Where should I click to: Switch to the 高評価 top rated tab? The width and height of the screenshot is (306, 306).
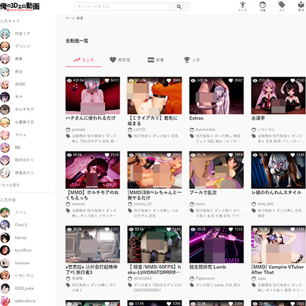(120, 60)
